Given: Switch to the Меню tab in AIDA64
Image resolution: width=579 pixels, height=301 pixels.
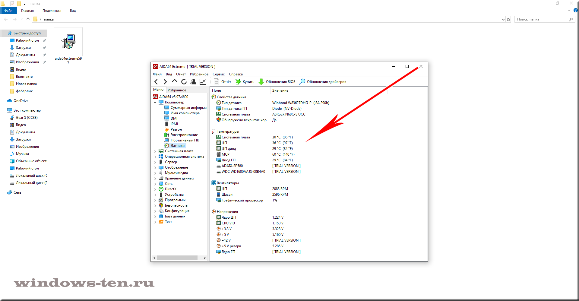Looking at the screenshot, I should [x=158, y=90].
